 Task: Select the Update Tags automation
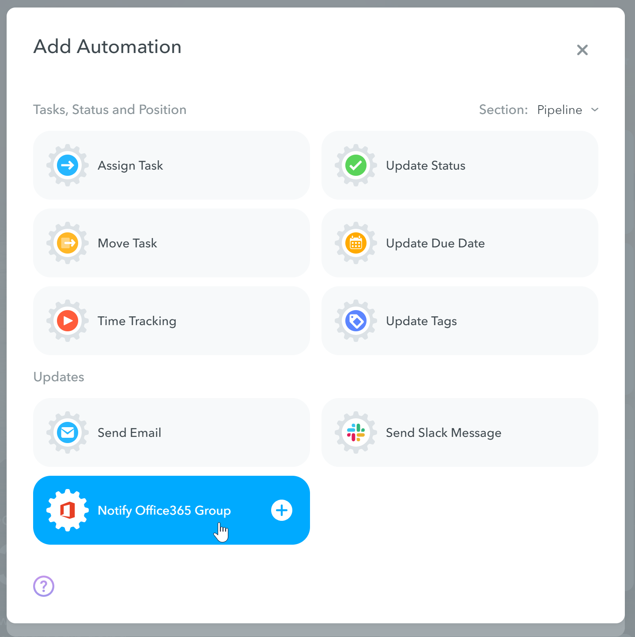tap(459, 321)
